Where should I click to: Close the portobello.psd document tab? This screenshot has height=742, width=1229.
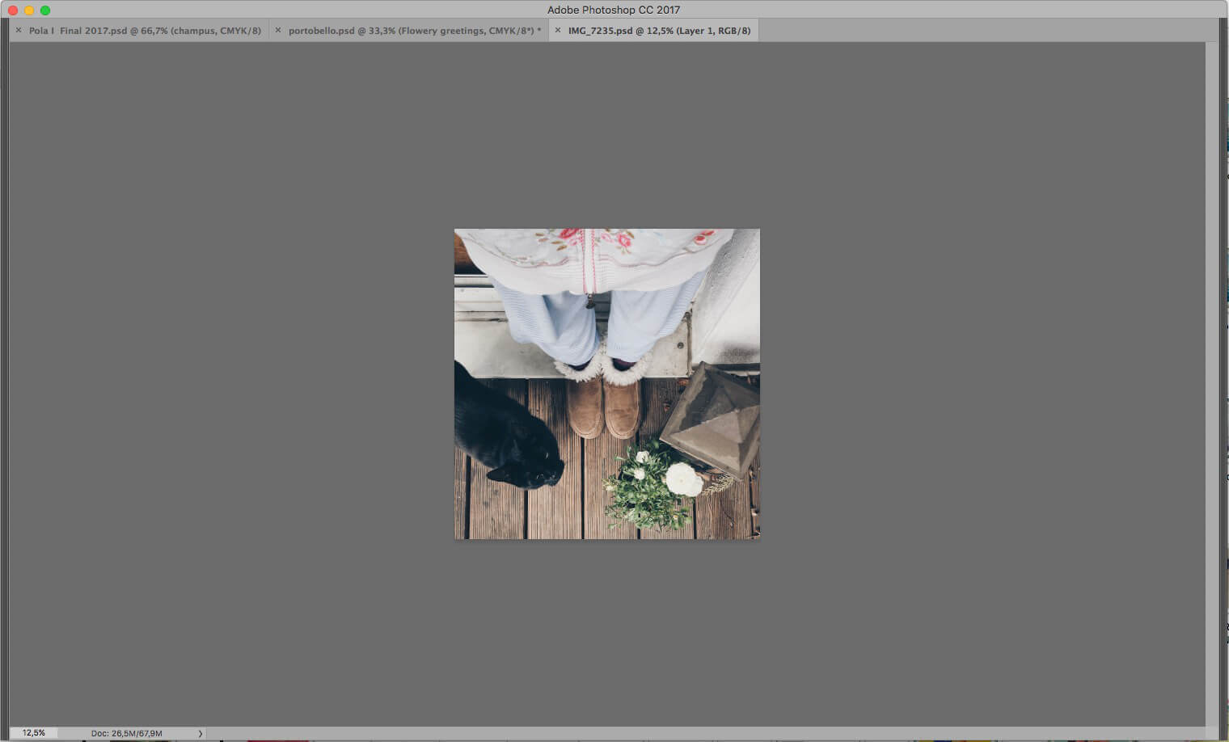(x=278, y=31)
